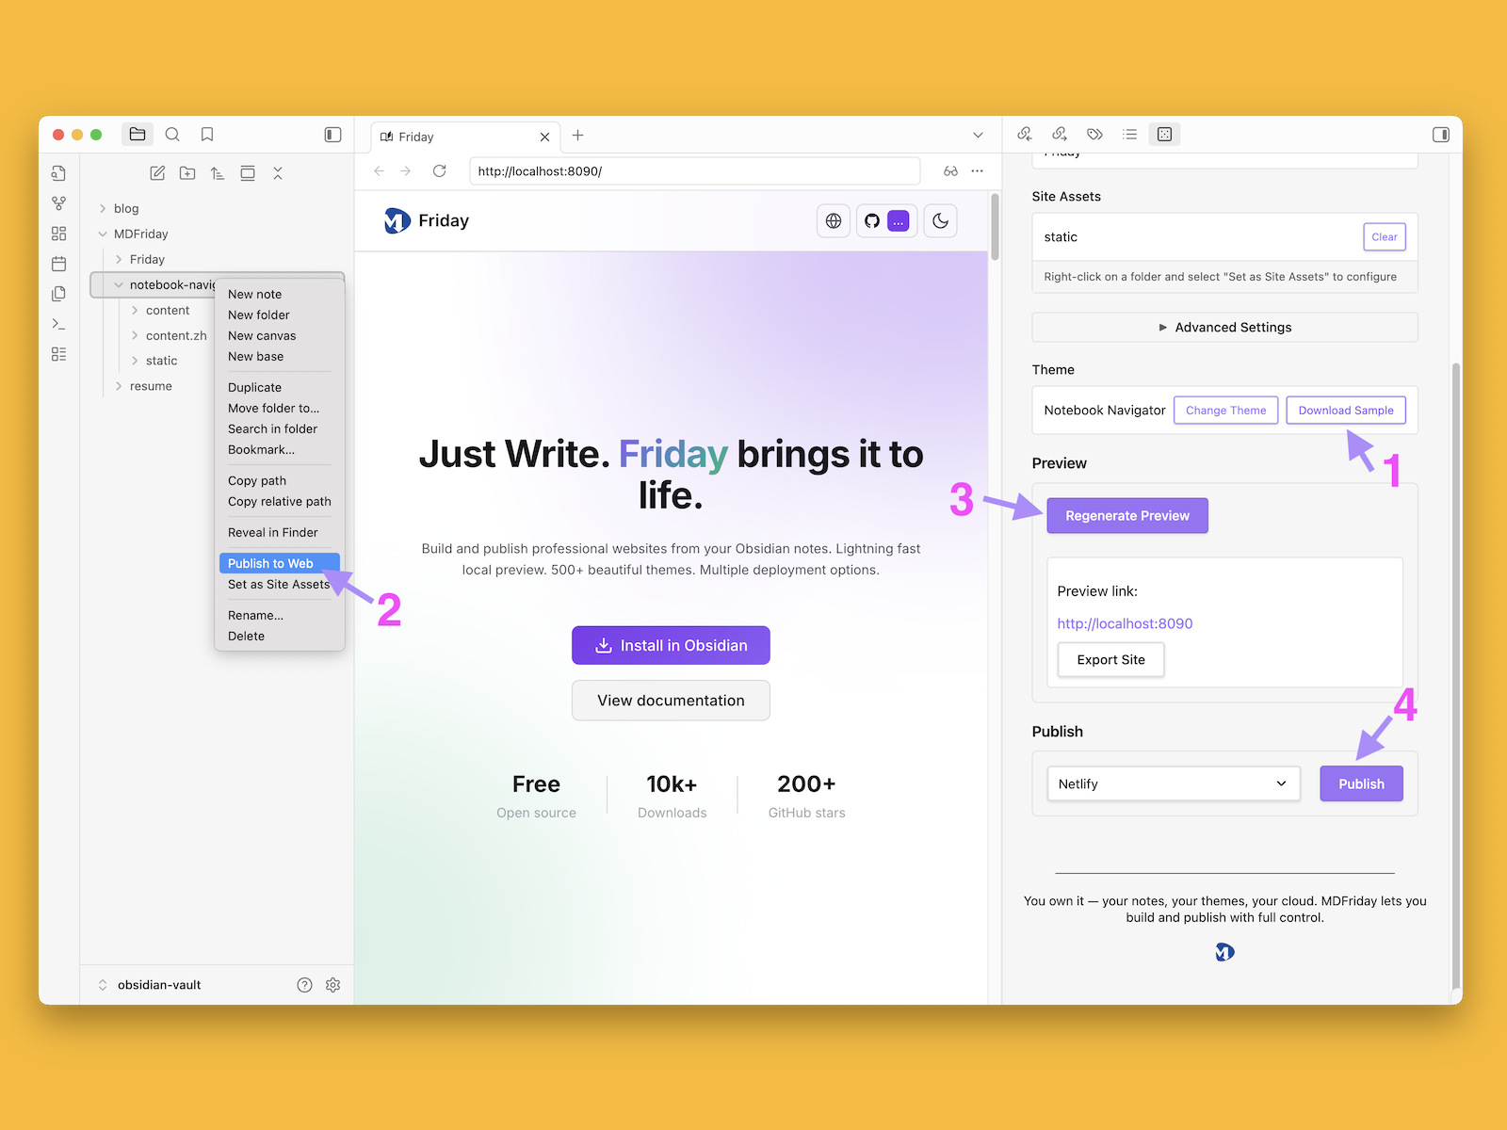
Task: Click the bookmarks icon in the top bar
Action: tap(207, 135)
